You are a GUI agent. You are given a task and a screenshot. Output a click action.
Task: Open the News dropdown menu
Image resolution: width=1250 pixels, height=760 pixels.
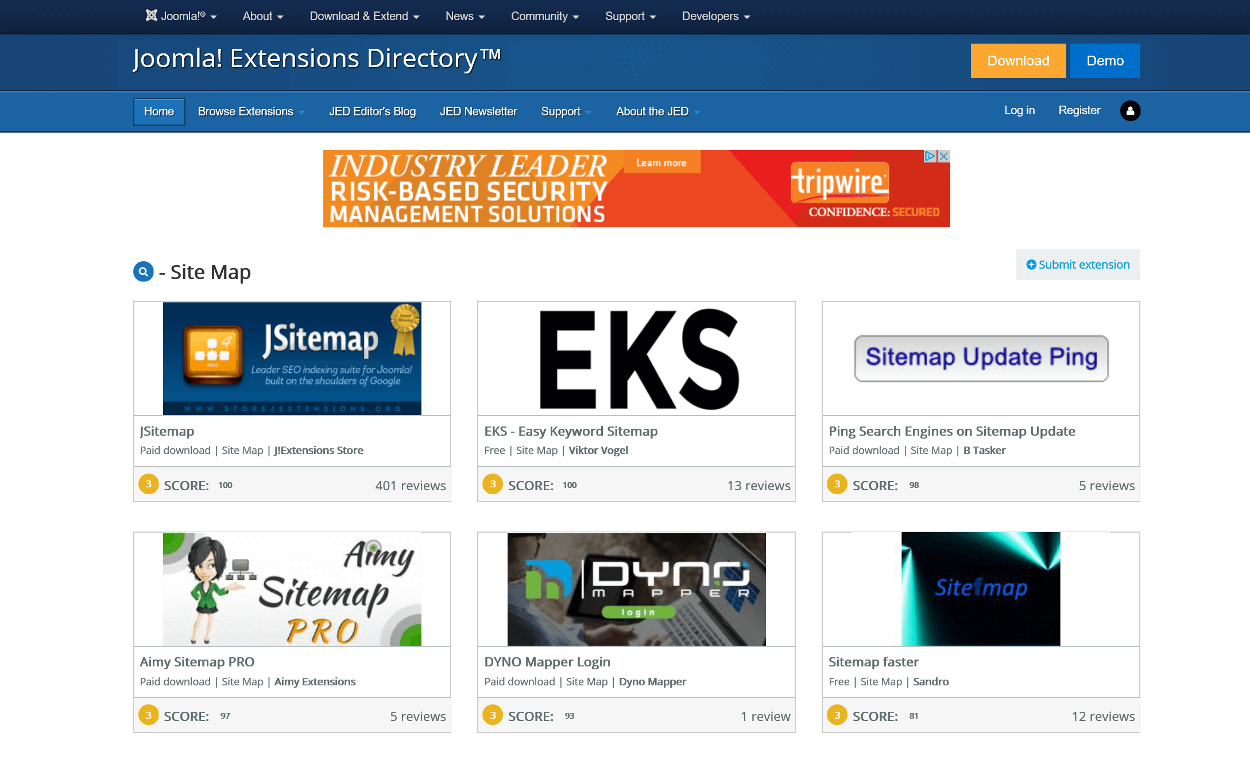coord(465,16)
